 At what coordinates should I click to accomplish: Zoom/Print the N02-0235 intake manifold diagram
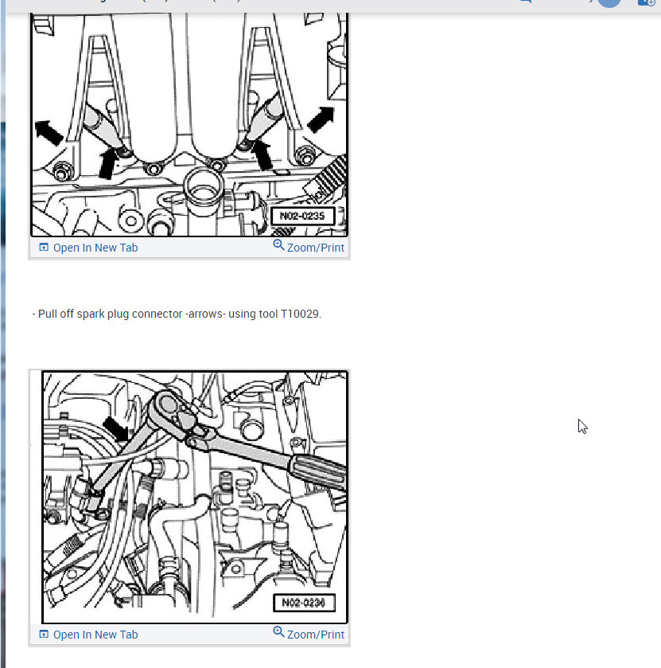point(309,247)
